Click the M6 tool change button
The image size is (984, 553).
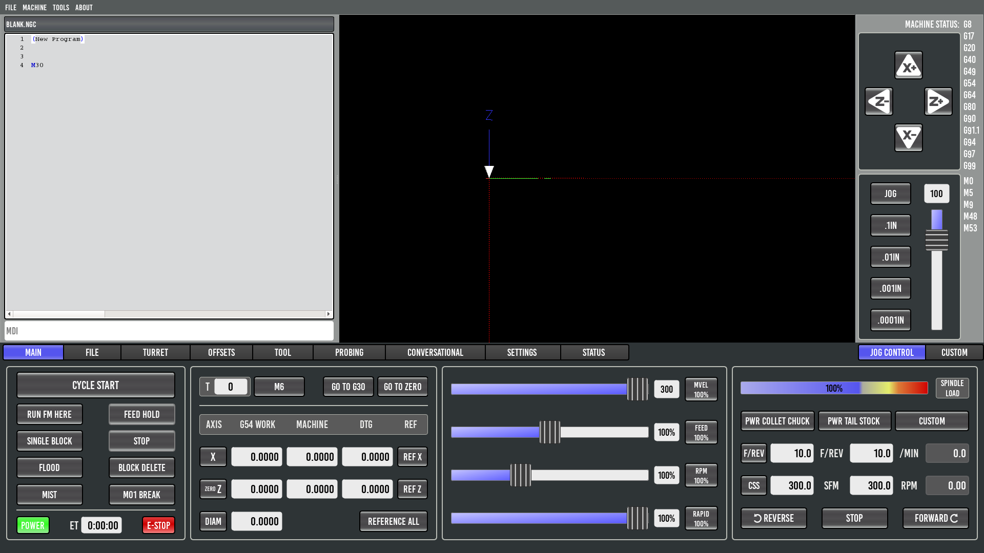click(279, 387)
